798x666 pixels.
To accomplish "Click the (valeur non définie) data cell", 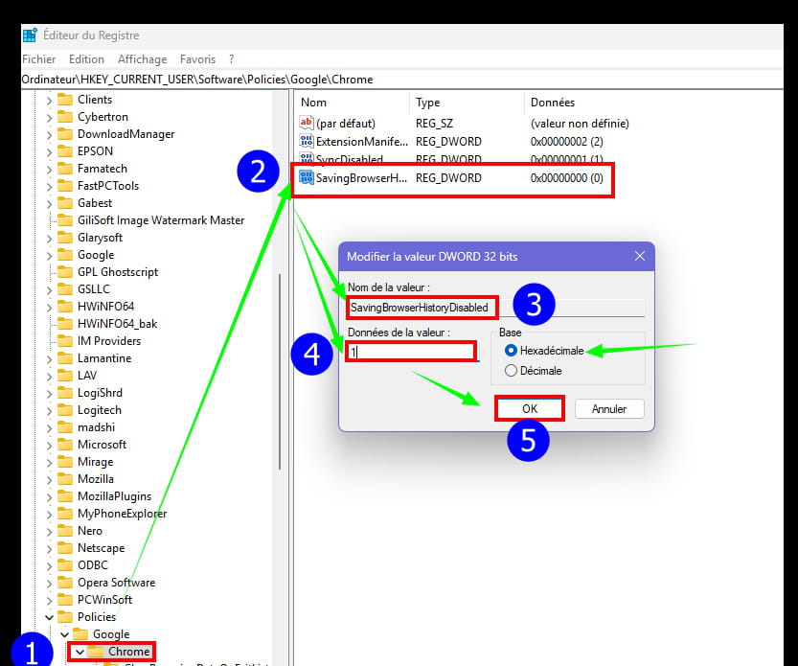I will tap(580, 124).
